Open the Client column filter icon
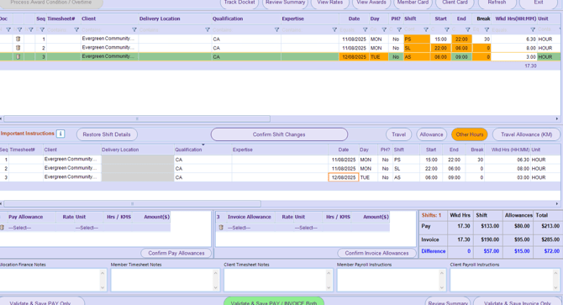Image resolution: width=563 pixels, height=305 pixels. coord(134,29)
